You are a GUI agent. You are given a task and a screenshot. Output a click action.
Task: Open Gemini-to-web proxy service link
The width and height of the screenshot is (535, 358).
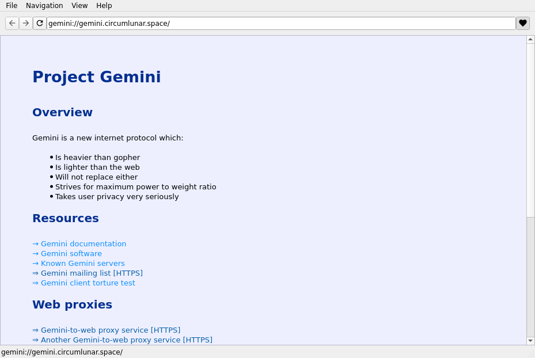tap(110, 330)
